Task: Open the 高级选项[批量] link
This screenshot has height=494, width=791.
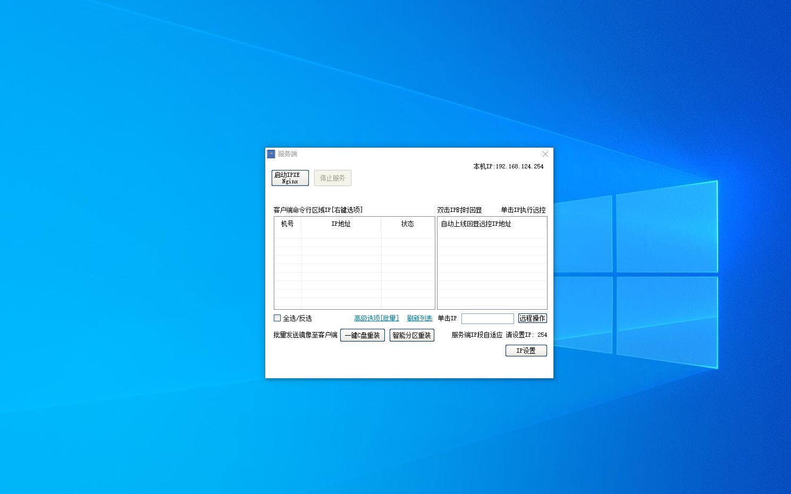Action: pyautogui.click(x=376, y=318)
